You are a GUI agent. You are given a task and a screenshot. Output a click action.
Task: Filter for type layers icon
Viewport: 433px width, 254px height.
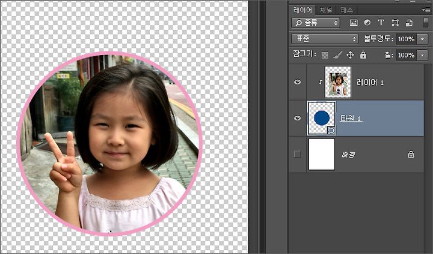[x=381, y=23]
